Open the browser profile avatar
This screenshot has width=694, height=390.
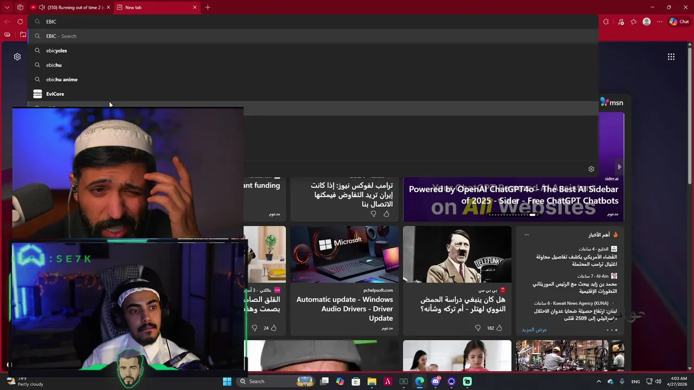(646, 22)
